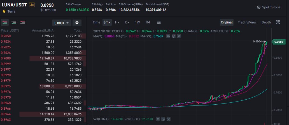
Task: Click the MA(7) value 0.8863
Action: click(x=109, y=36)
